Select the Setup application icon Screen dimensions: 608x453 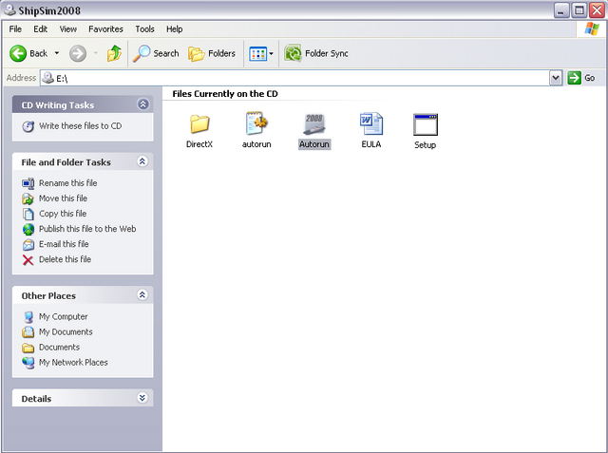point(426,124)
